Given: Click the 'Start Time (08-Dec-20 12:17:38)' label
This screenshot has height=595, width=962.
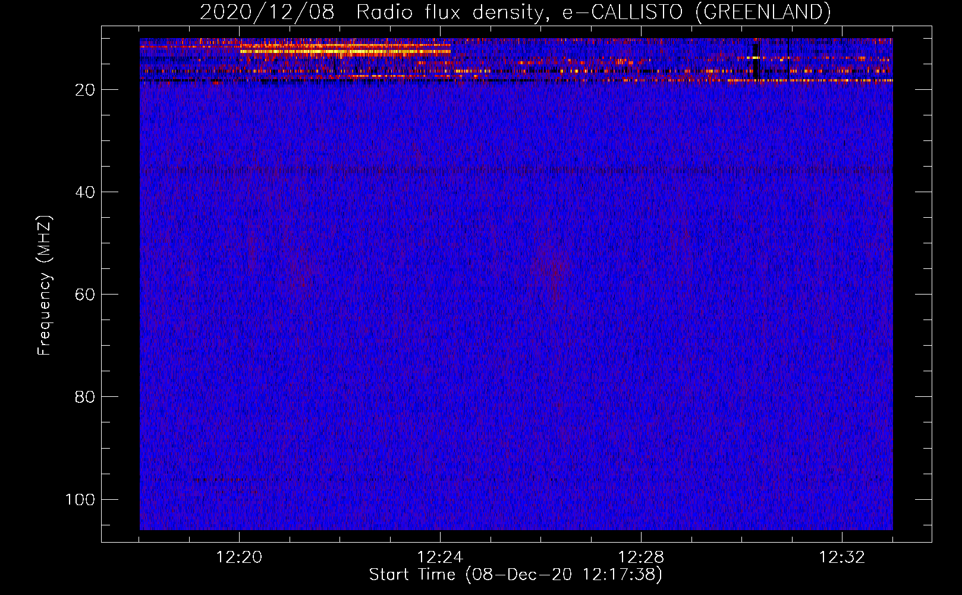Looking at the screenshot, I should [515, 575].
